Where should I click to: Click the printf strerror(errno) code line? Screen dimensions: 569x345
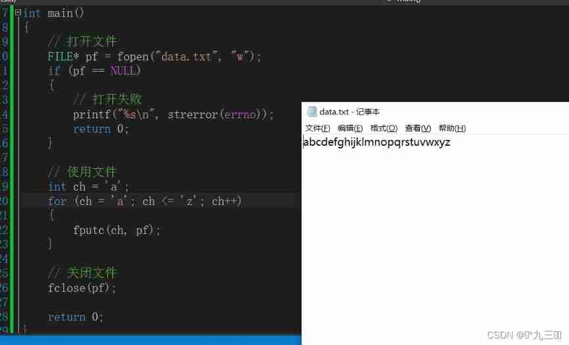coord(173,114)
